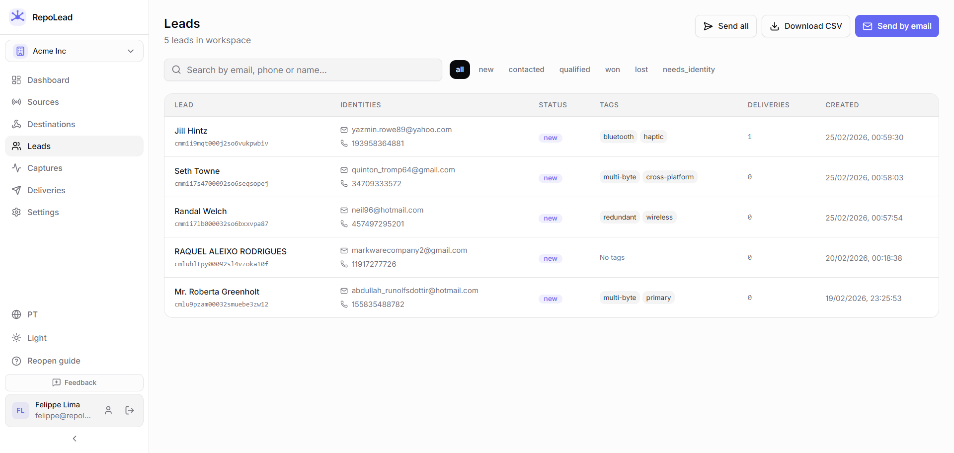This screenshot has width=954, height=453.
Task: Open Settings via the gear icon
Action: click(15, 212)
